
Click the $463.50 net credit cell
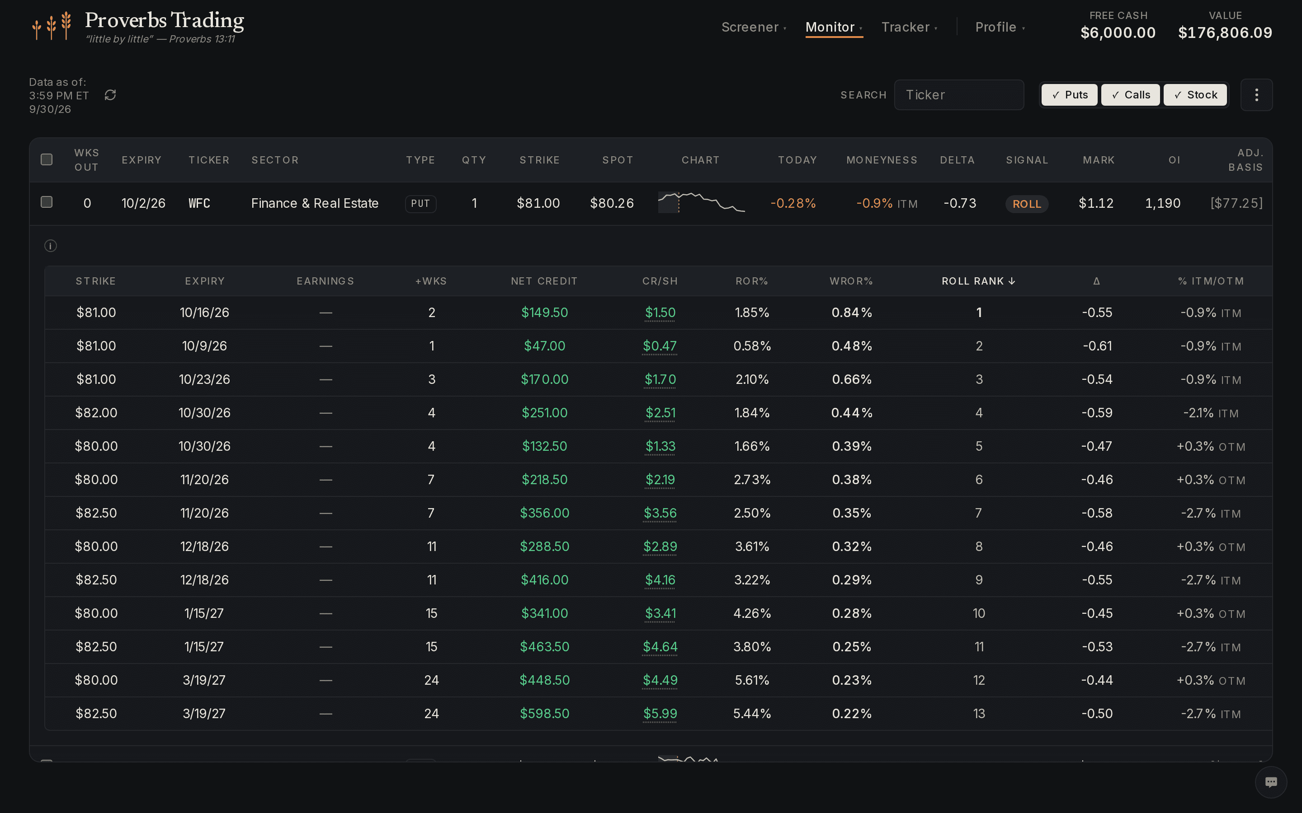pos(544,647)
